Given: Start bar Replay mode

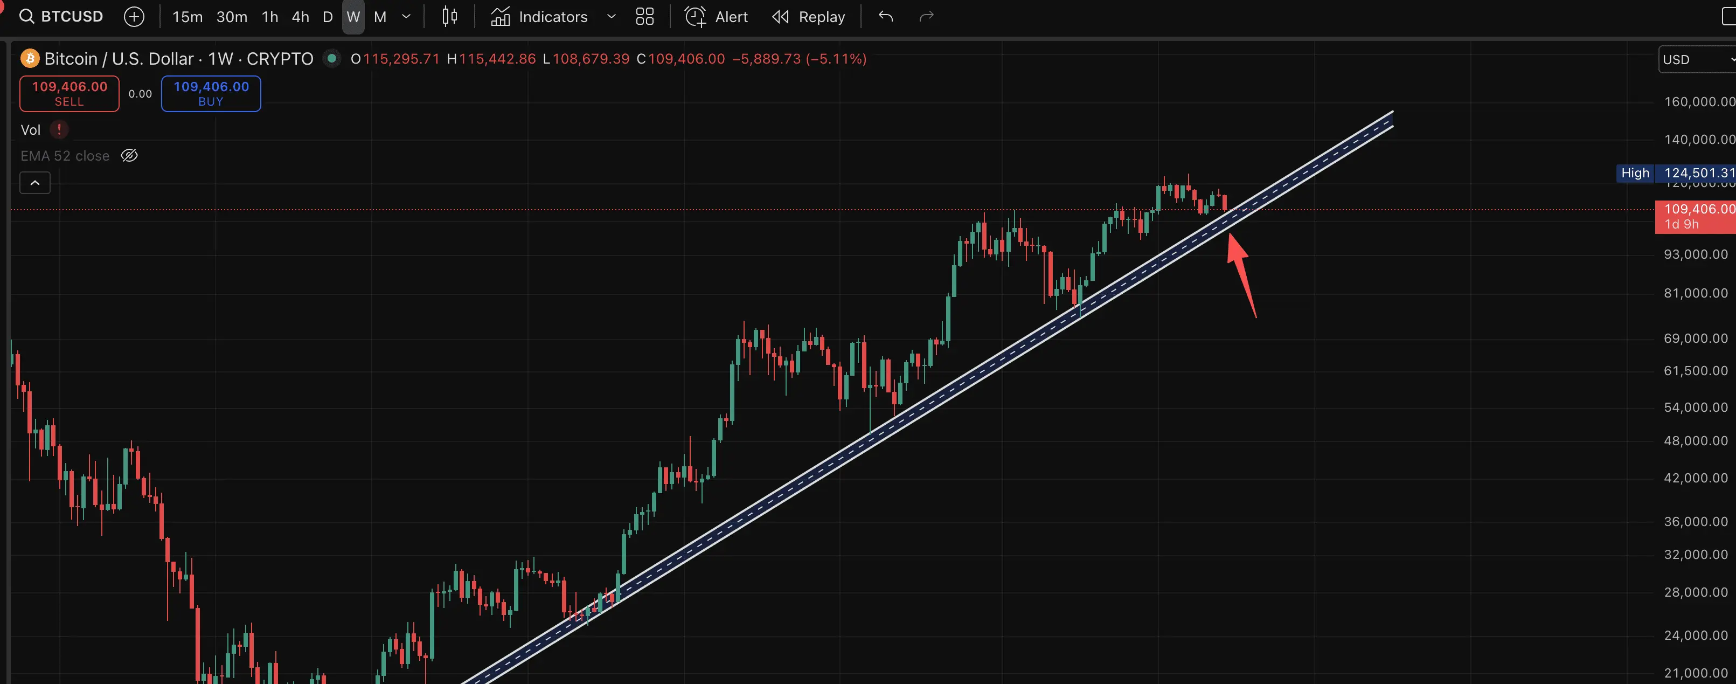Looking at the screenshot, I should 809,16.
